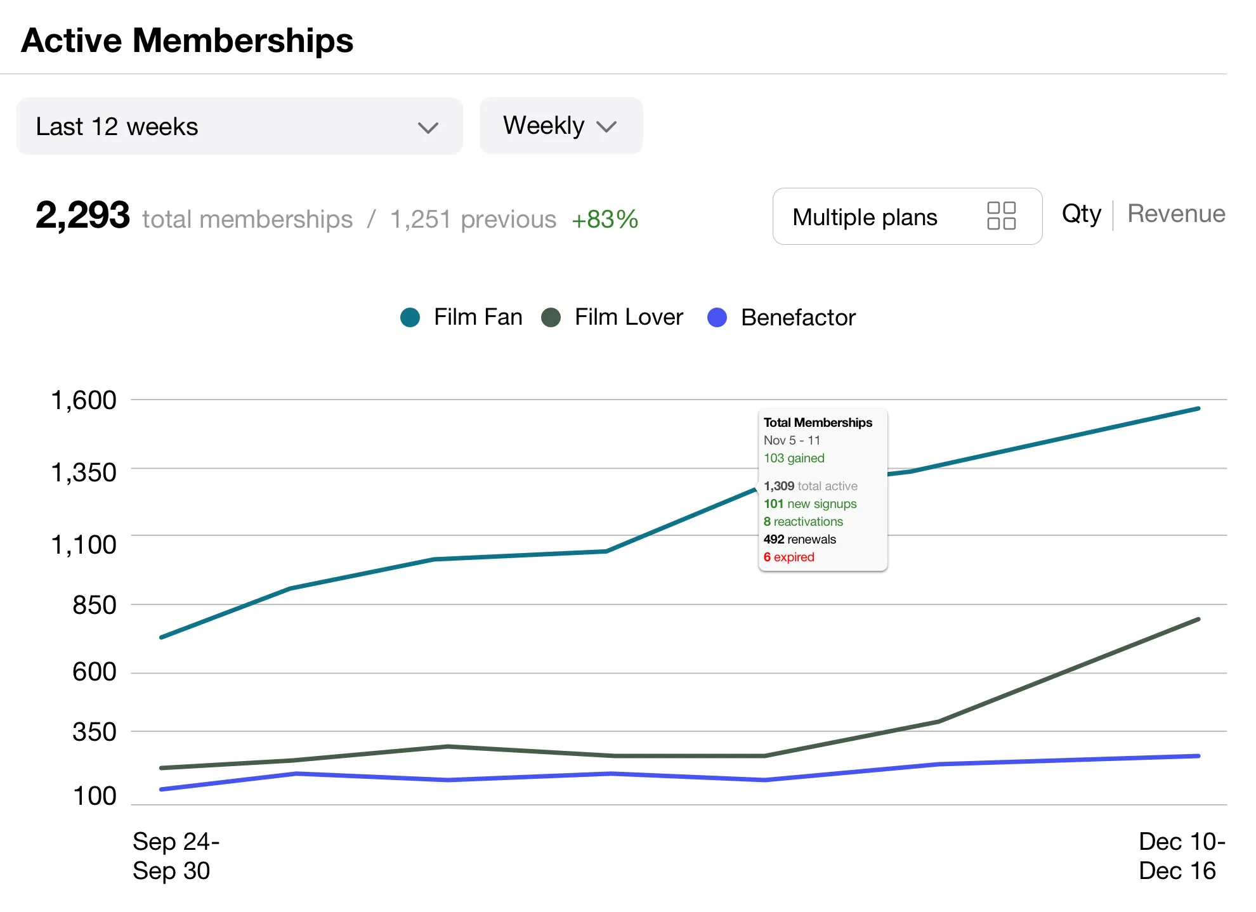Click the 1,251 previous text
This screenshot has height=912, width=1256.
473,219
